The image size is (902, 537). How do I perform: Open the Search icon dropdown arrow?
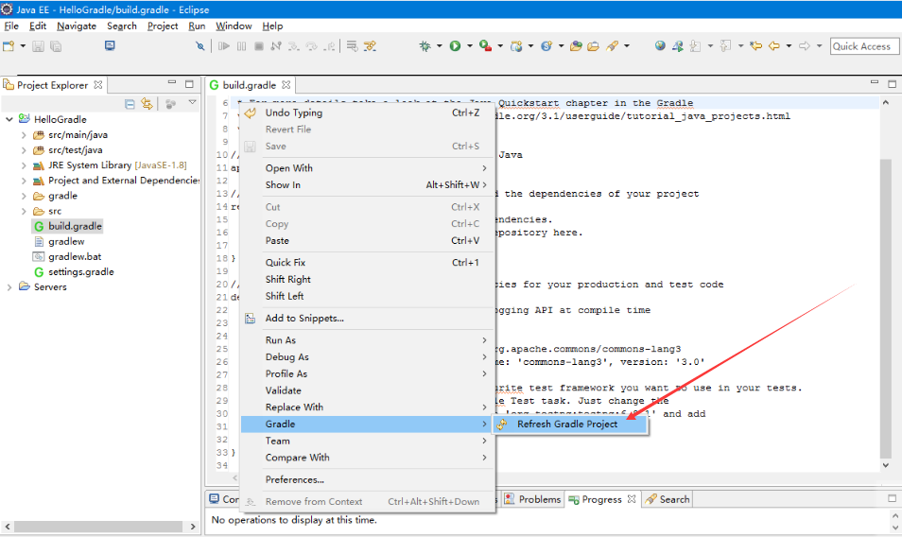click(x=627, y=46)
